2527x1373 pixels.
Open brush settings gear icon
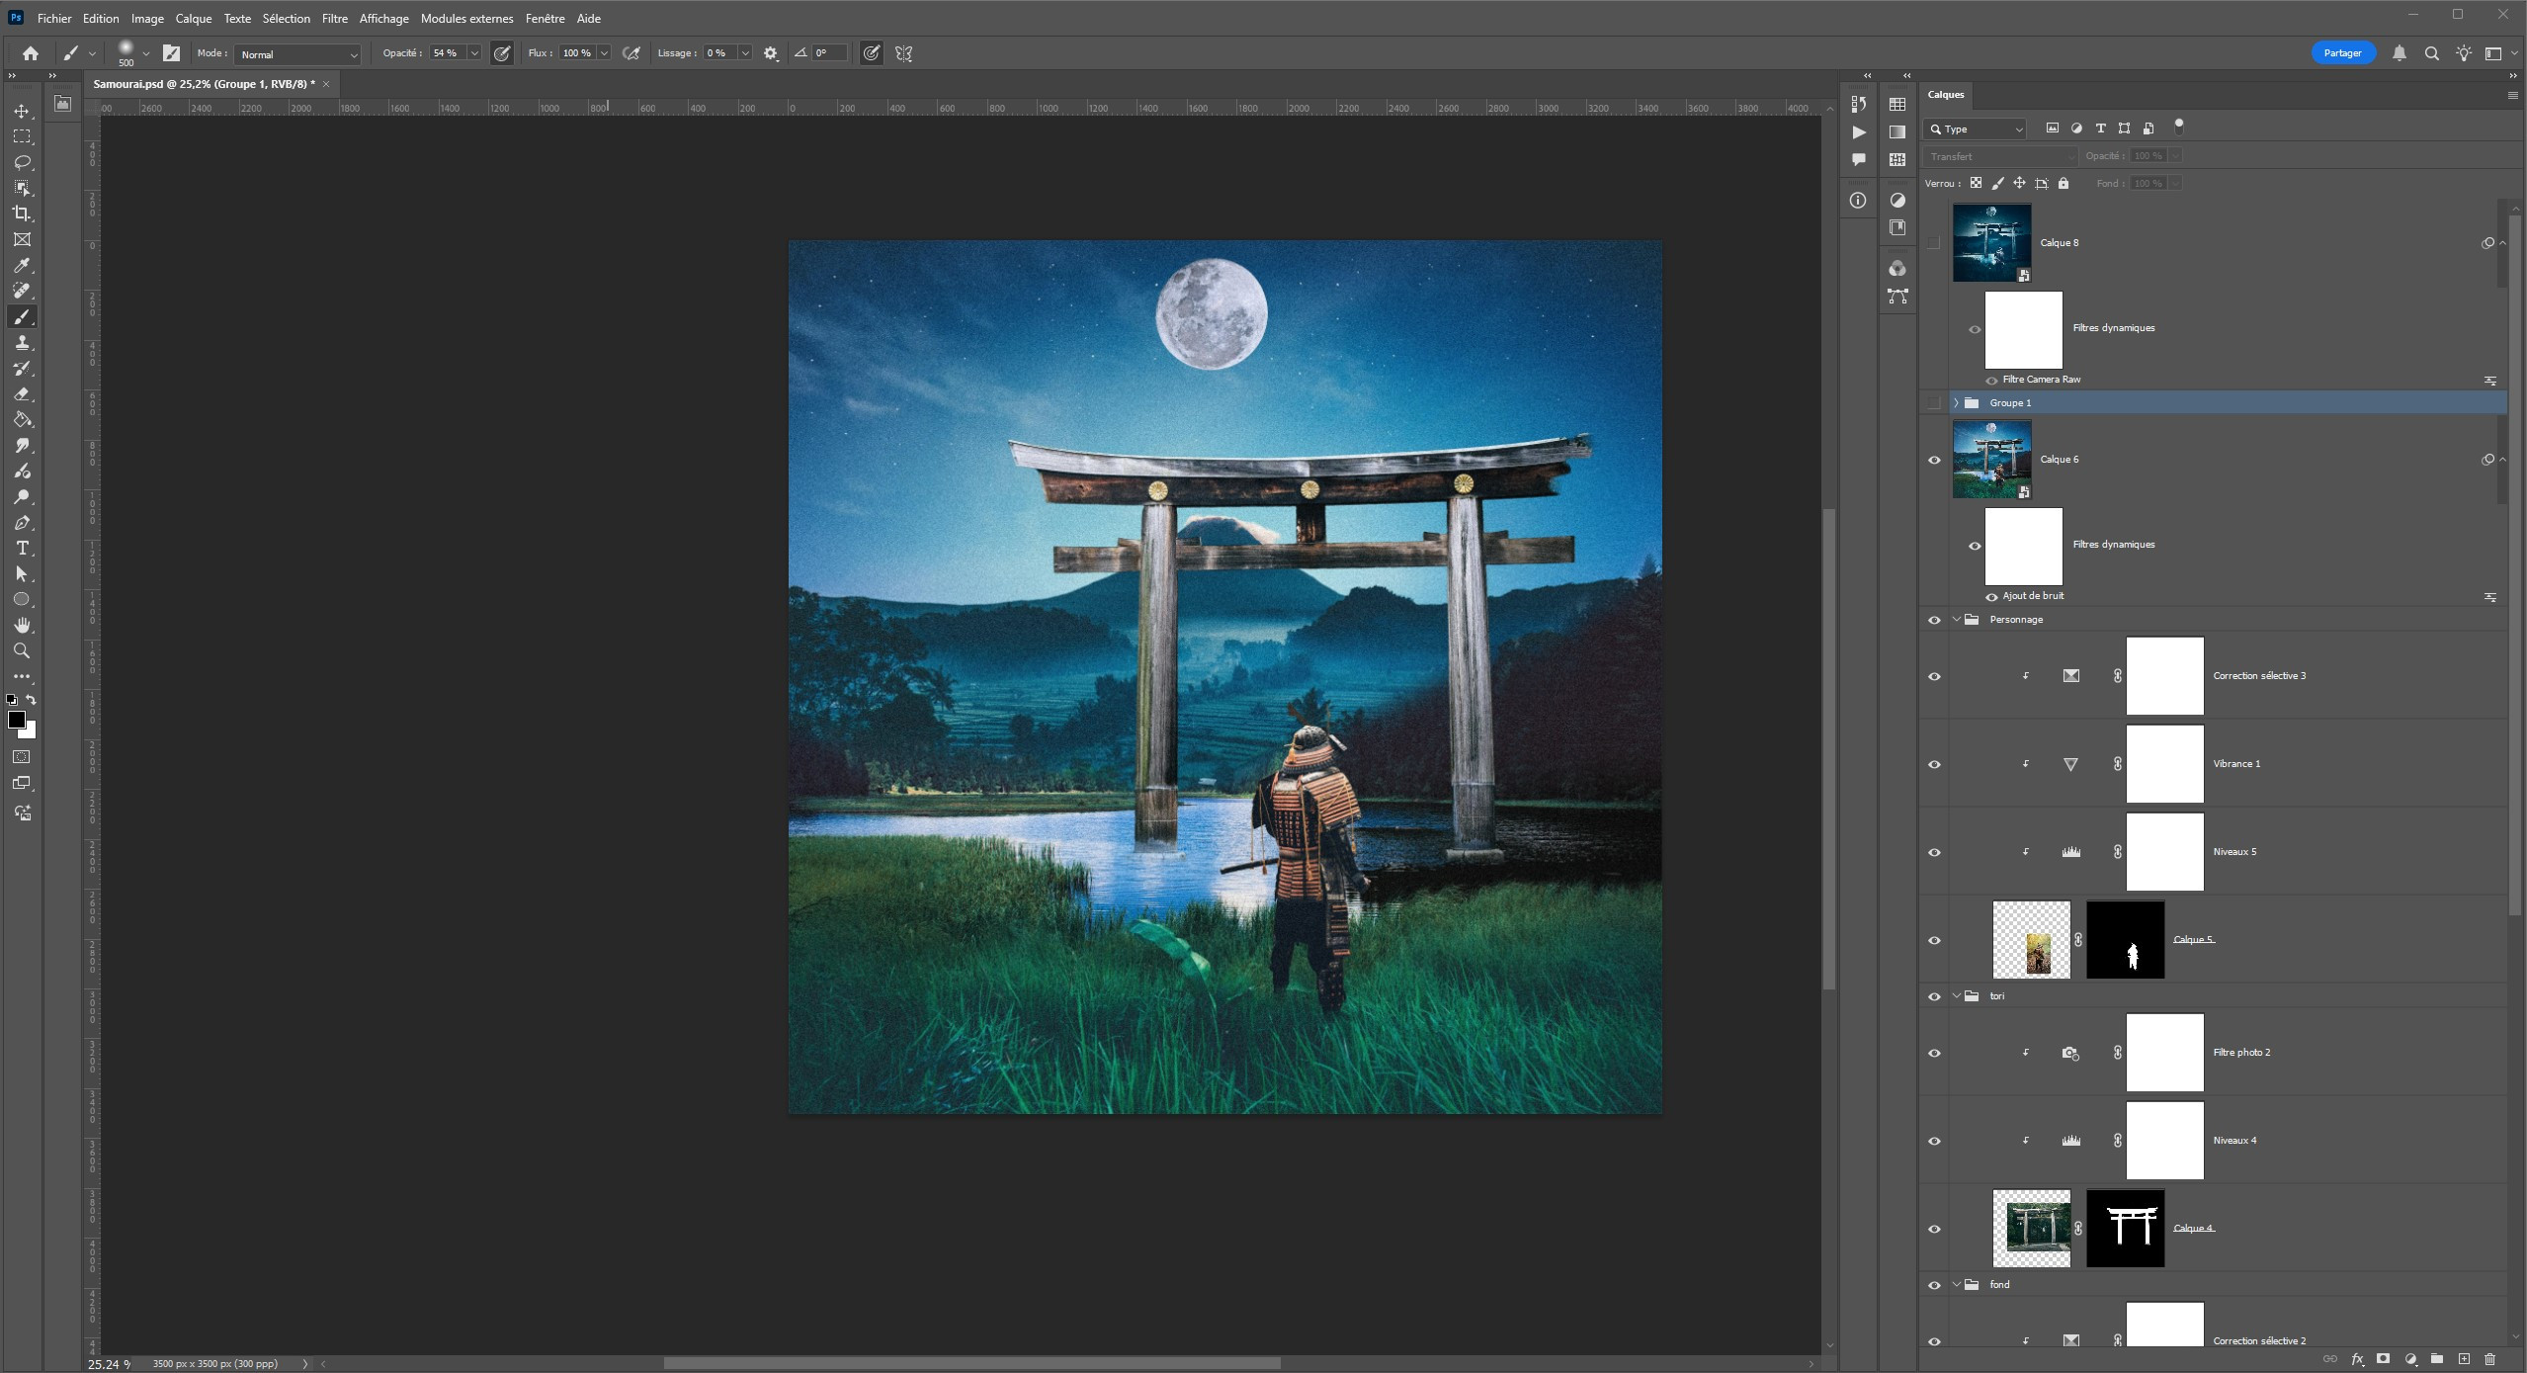pyautogui.click(x=771, y=53)
